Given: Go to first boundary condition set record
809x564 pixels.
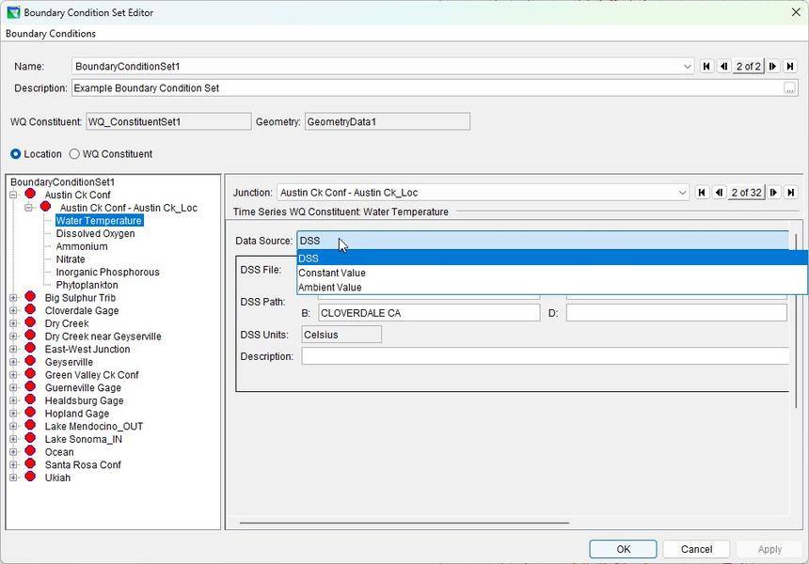Looking at the screenshot, I should click(x=706, y=66).
